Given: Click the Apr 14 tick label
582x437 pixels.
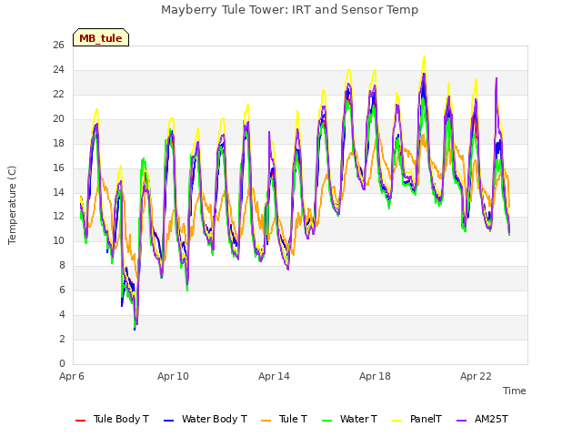Looking at the screenshot, I should click(274, 376).
